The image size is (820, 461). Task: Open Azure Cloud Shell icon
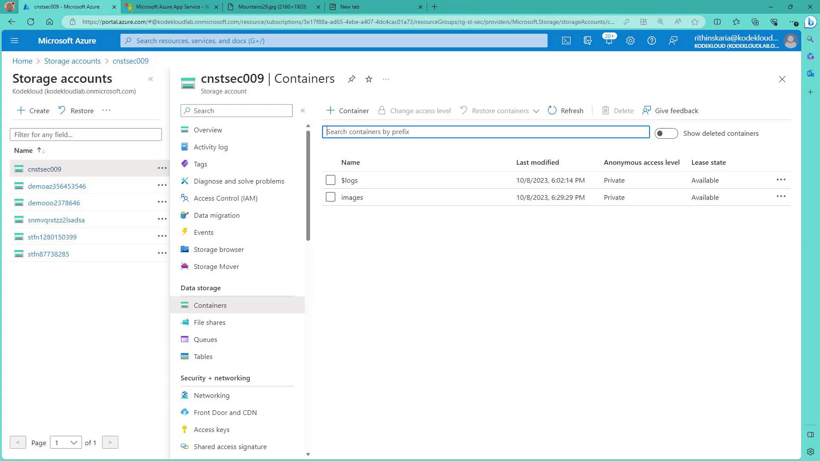566,41
